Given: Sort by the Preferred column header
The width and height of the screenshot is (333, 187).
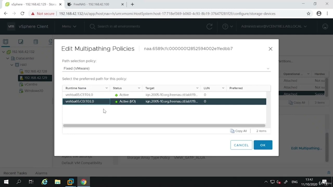Looking at the screenshot, I should pos(236,88).
